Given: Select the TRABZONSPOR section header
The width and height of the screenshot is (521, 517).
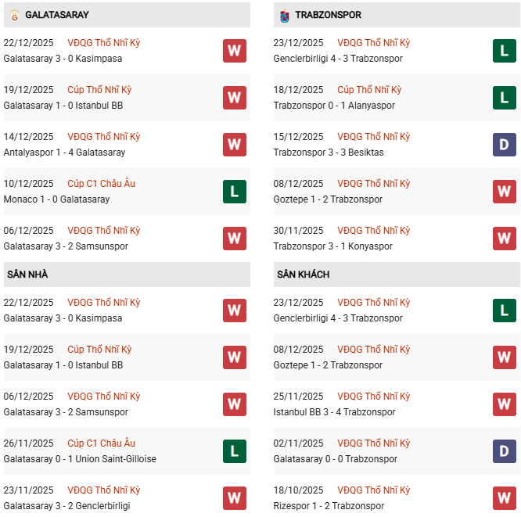Looking at the screenshot, I should tap(329, 15).
